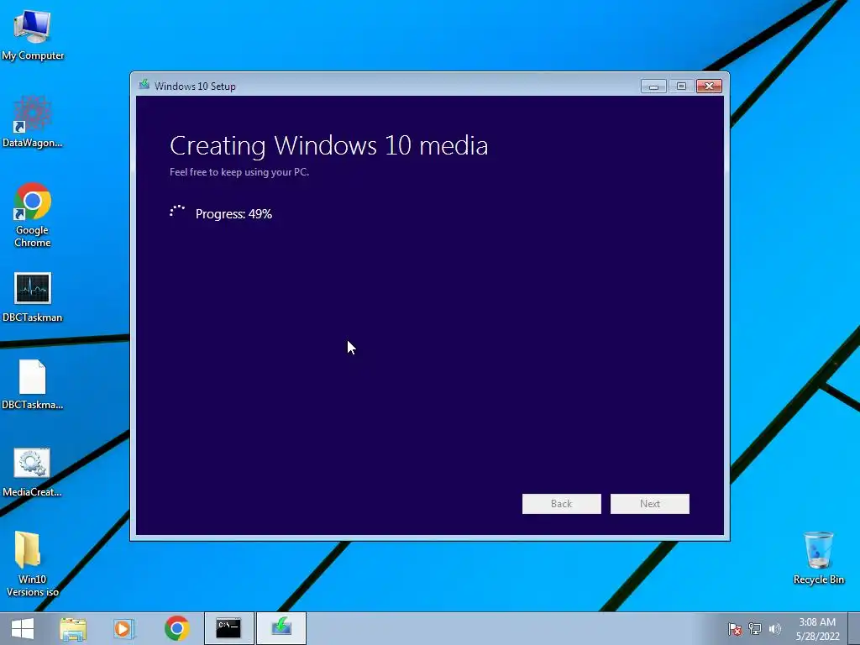The height and width of the screenshot is (645, 860).
Task: Click 'Feel free to keep using your PC.'
Action: pos(239,171)
